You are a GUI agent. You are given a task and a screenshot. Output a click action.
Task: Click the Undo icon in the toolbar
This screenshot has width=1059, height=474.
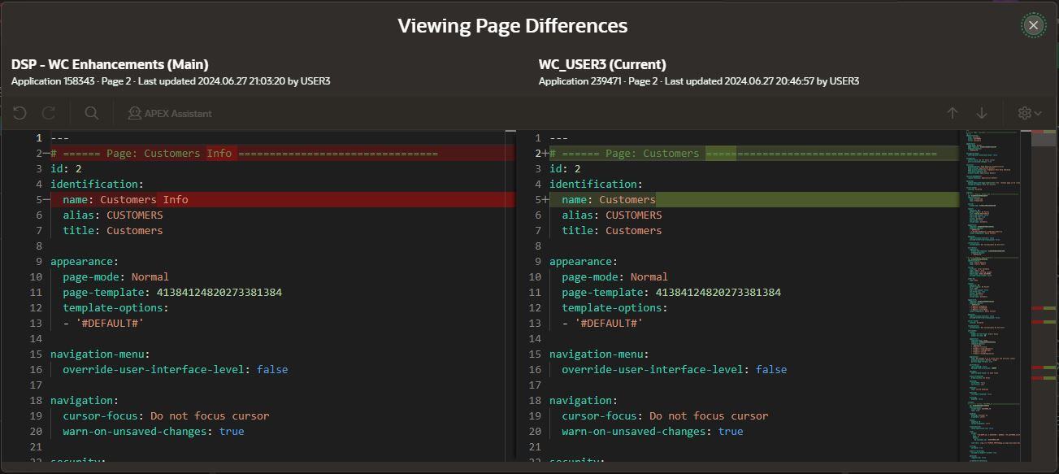click(x=20, y=113)
